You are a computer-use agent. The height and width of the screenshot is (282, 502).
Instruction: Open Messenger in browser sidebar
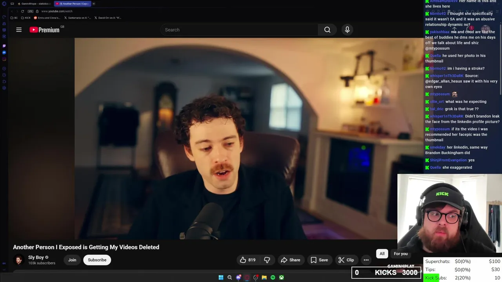pos(4,52)
